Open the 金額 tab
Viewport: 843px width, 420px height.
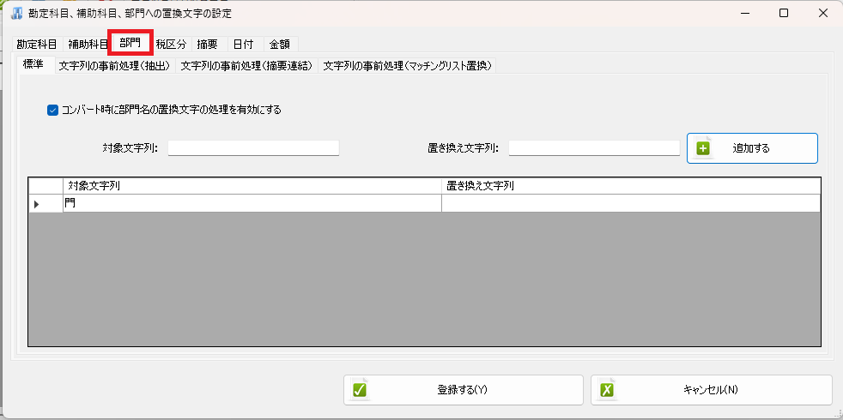279,45
